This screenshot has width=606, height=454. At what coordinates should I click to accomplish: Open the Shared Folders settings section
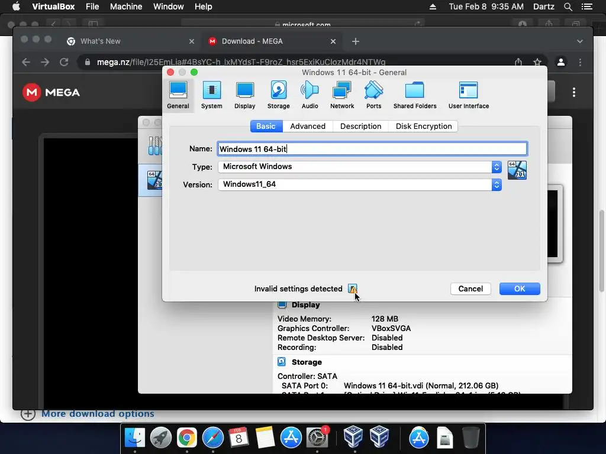pos(415,95)
